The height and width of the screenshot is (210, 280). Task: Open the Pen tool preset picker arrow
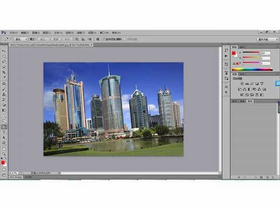coord(9,39)
